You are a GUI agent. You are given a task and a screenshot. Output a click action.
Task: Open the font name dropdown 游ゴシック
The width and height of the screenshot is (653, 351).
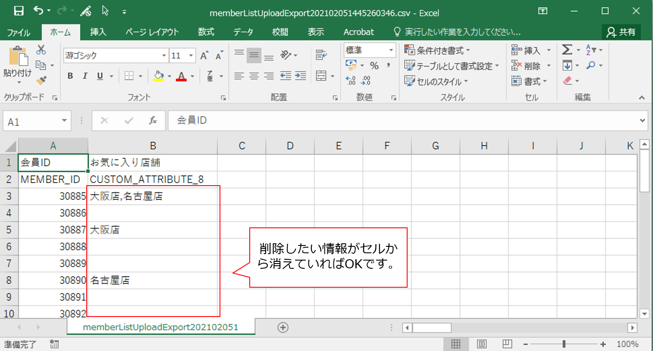[164, 56]
